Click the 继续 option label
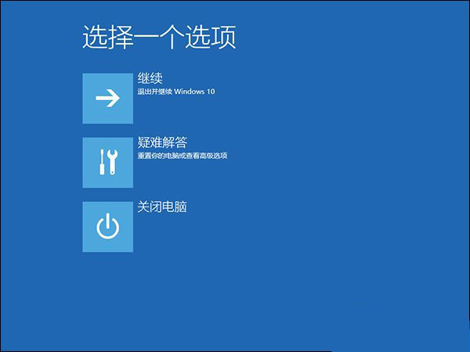The height and width of the screenshot is (352, 470). pos(150,79)
